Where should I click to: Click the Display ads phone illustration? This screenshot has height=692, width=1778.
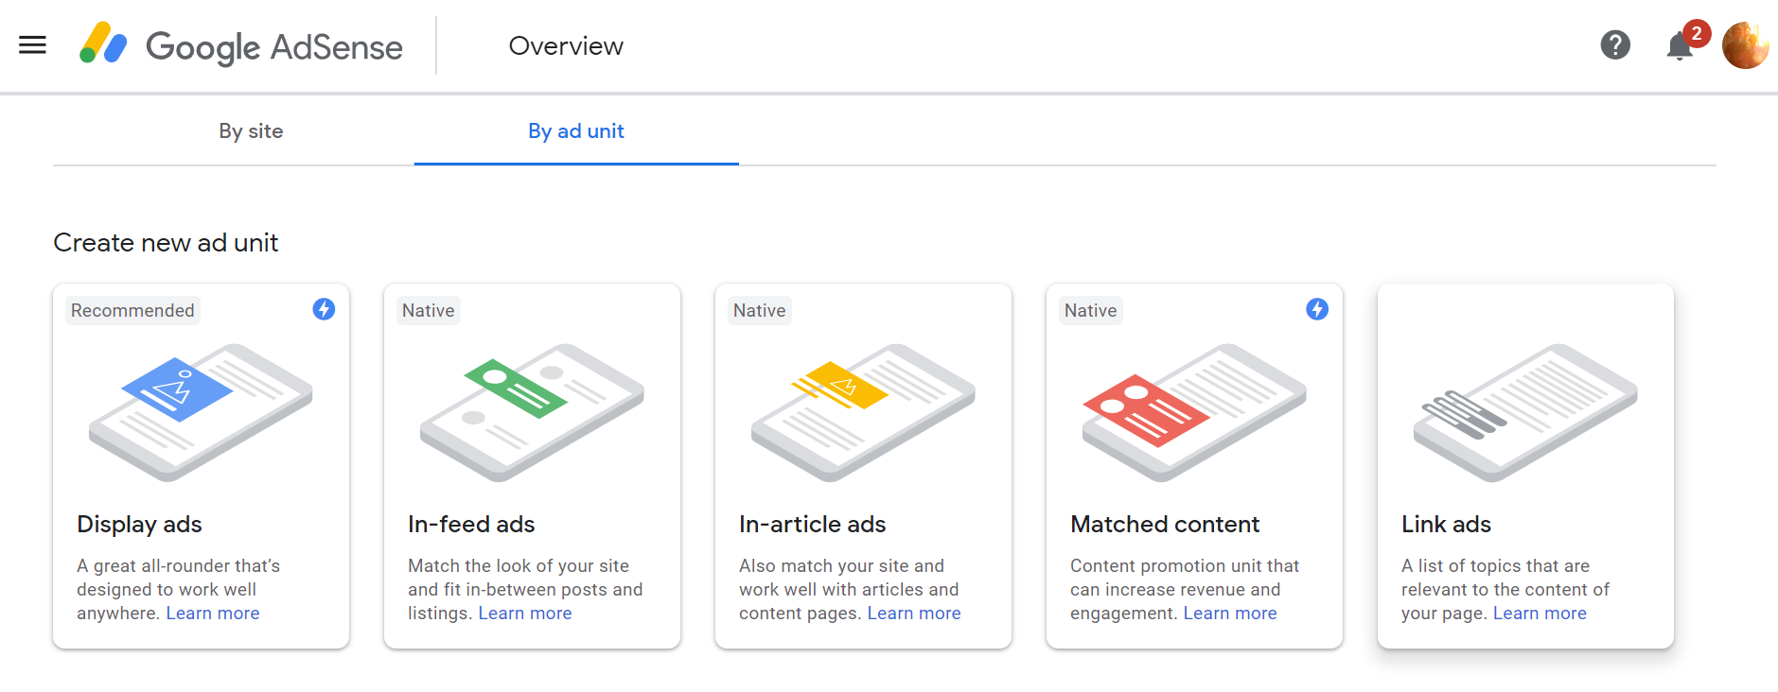(201, 411)
